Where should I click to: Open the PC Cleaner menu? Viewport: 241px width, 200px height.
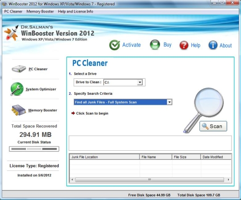(13, 11)
